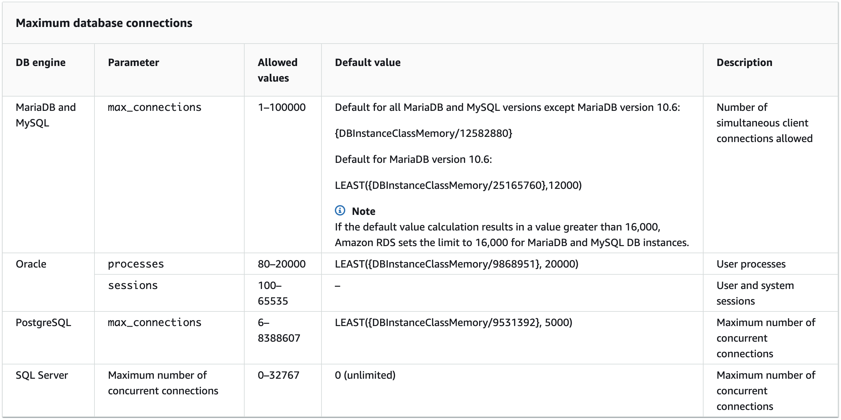The height and width of the screenshot is (420, 841).
Task: Click the note text about 16,000 limit
Action: click(512, 235)
